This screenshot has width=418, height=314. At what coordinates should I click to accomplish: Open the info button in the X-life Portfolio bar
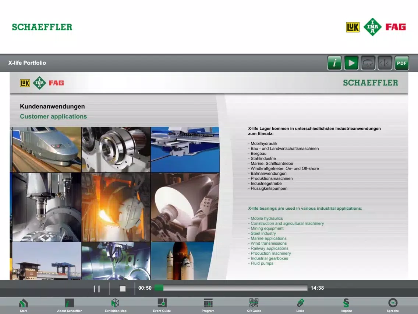point(334,63)
